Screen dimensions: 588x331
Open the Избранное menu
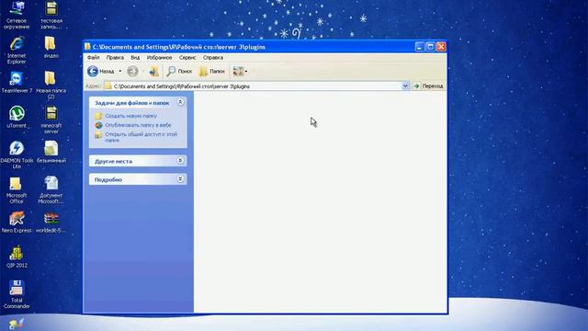point(159,57)
